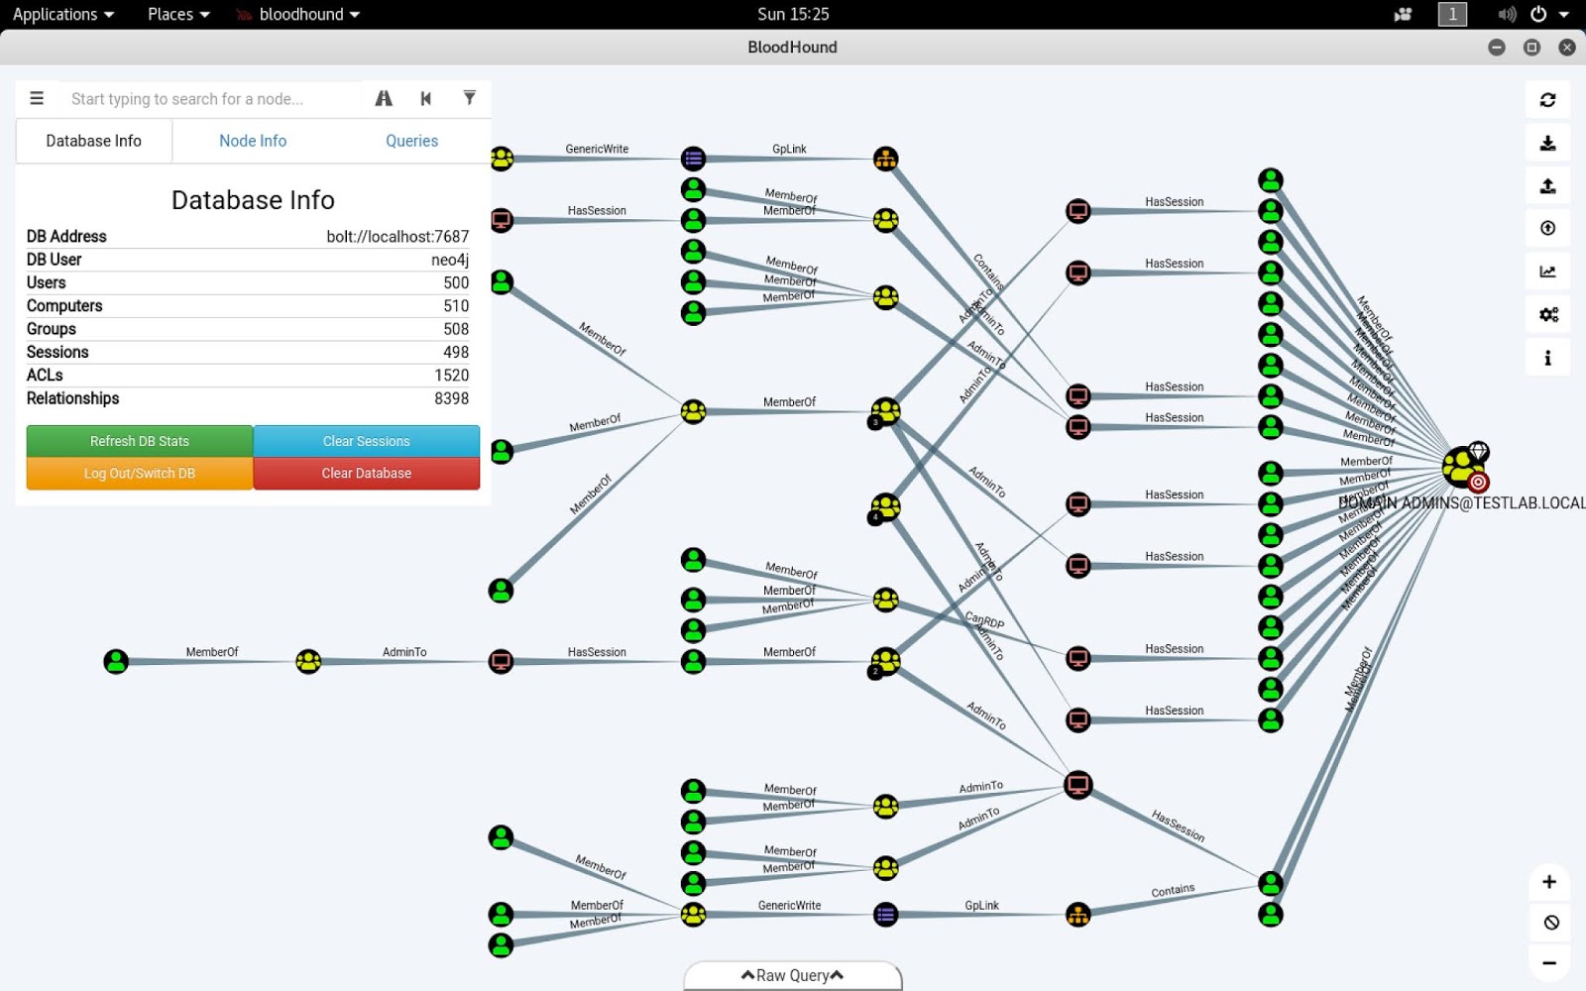The width and height of the screenshot is (1586, 991).
Task: Open BloodHound settings via the gears icon
Action: pos(1547,314)
